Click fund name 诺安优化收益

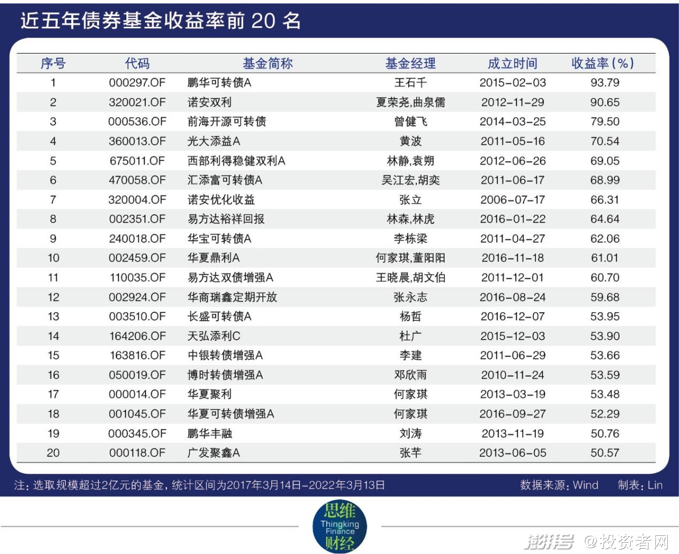pyautogui.click(x=221, y=200)
